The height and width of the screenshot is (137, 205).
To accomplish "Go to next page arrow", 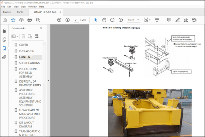I will click(x=67, y=20).
